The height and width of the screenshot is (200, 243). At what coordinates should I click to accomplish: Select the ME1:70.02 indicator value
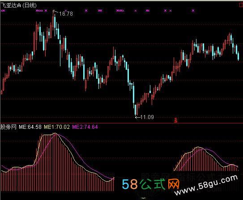57,127
